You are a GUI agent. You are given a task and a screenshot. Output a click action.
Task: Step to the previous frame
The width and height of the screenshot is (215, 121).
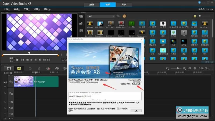(x=27, y=60)
